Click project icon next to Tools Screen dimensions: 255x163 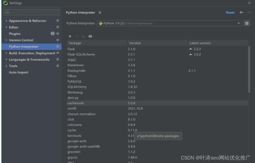tap(58, 66)
